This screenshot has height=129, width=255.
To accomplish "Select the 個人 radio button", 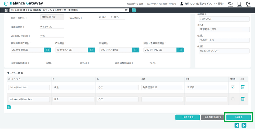I will [x=112, y=17].
